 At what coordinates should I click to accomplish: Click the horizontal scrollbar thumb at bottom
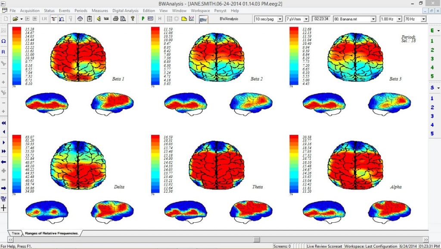point(257,240)
